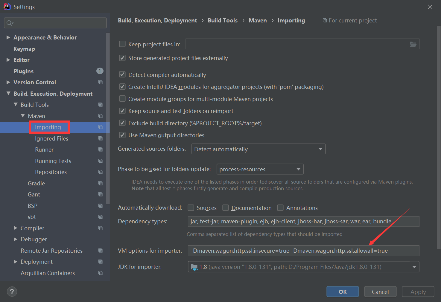Click the settings tree vertical scrollbar
The image size is (441, 302).
108,118
